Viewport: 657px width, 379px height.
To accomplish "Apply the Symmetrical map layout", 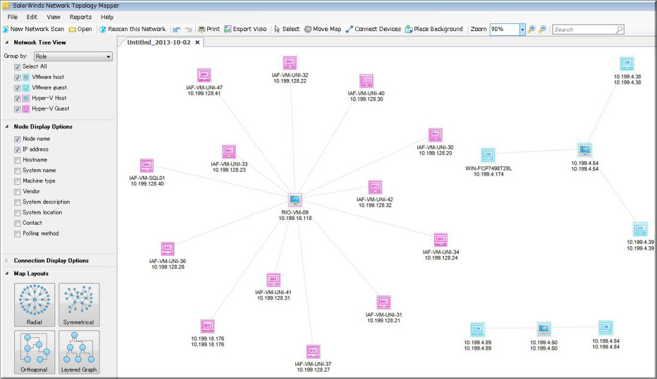I will tap(79, 304).
